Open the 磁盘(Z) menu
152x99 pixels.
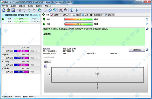coord(13,6)
